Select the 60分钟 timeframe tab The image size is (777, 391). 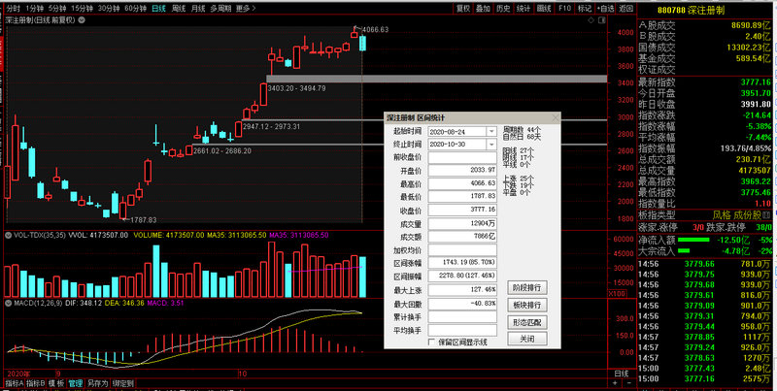pos(135,8)
